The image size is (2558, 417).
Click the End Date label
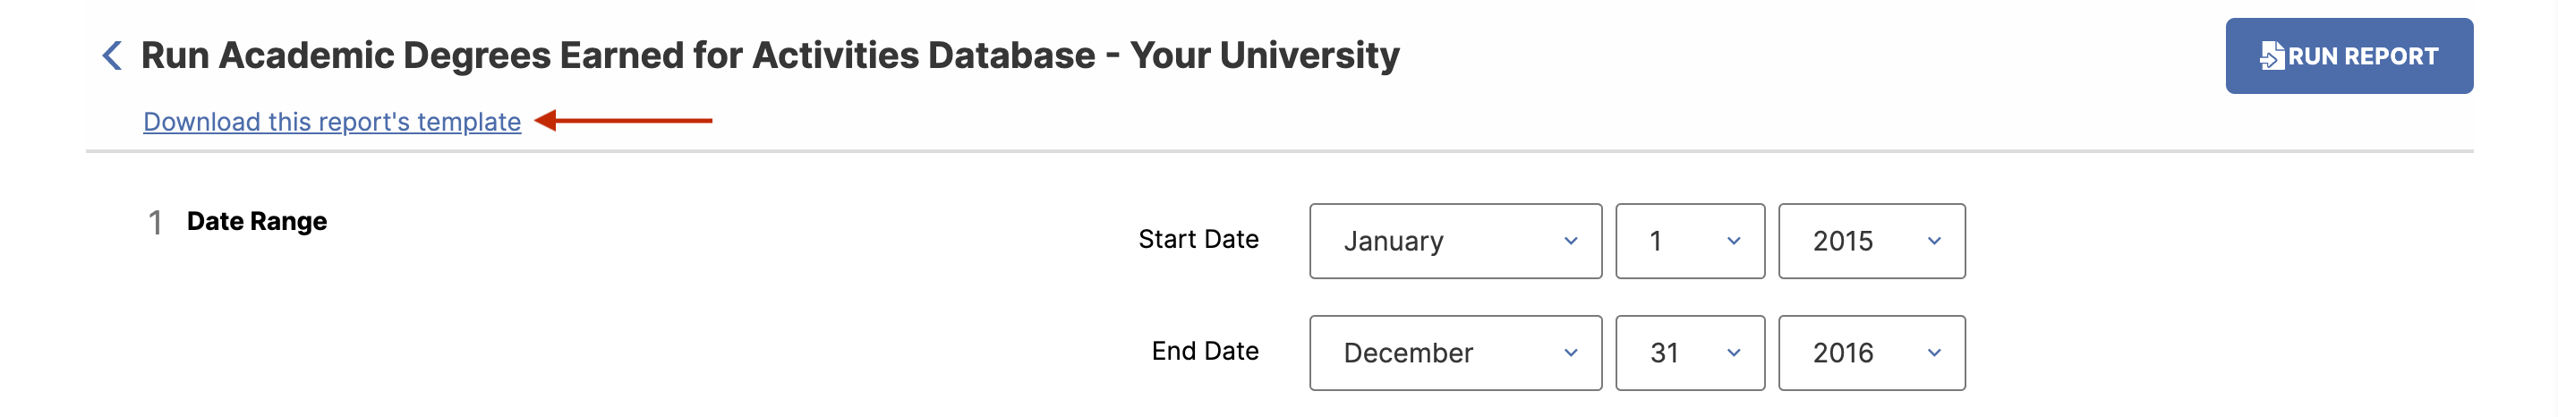pos(1205,351)
